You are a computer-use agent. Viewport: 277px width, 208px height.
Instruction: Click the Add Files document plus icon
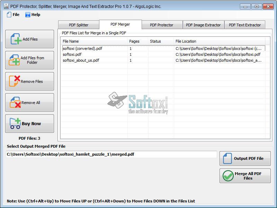click(x=16, y=39)
